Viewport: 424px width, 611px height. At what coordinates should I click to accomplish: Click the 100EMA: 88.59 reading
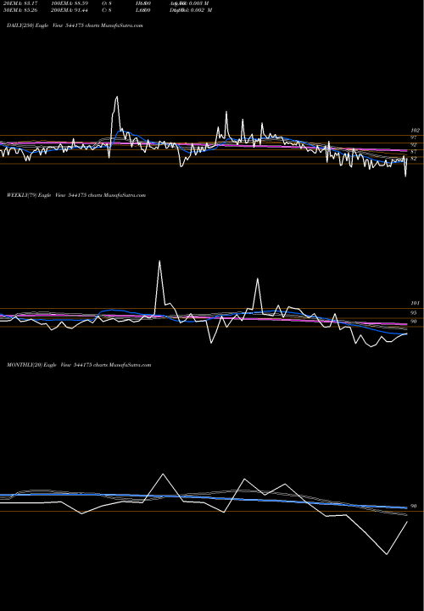[x=70, y=3]
